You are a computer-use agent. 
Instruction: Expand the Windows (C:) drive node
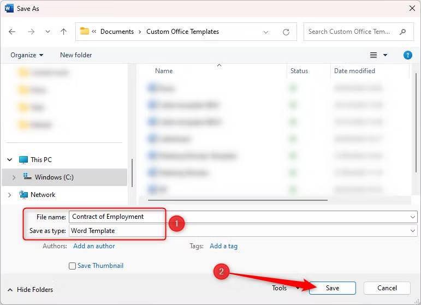tap(14, 177)
